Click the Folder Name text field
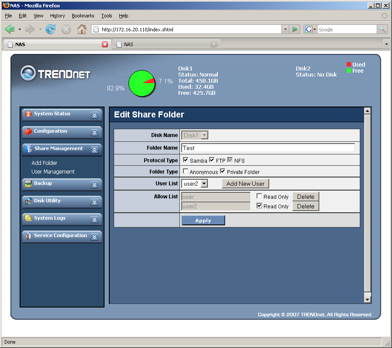 point(268,148)
